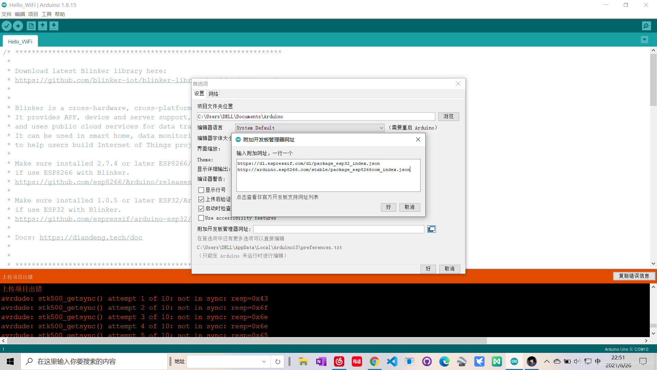This screenshot has height=370, width=657.
Task: Click the board URL editor window icon
Action: pyautogui.click(x=431, y=229)
